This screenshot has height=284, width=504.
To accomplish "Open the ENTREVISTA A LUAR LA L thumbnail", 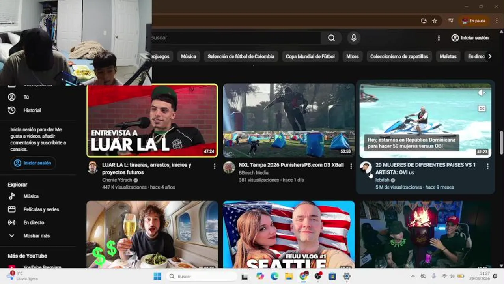I will 152,120.
